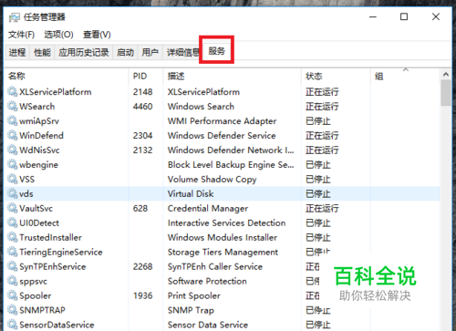This screenshot has height=331, width=456.
Task: Select the VSS service name
Action: pos(27,180)
